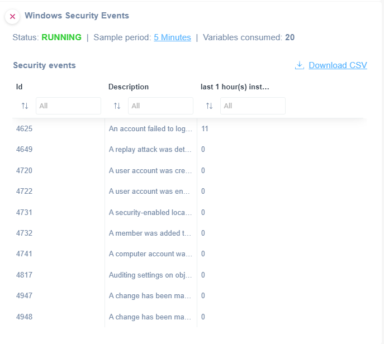
Task: Select event Id 4817 cell
Action: pyautogui.click(x=24, y=275)
